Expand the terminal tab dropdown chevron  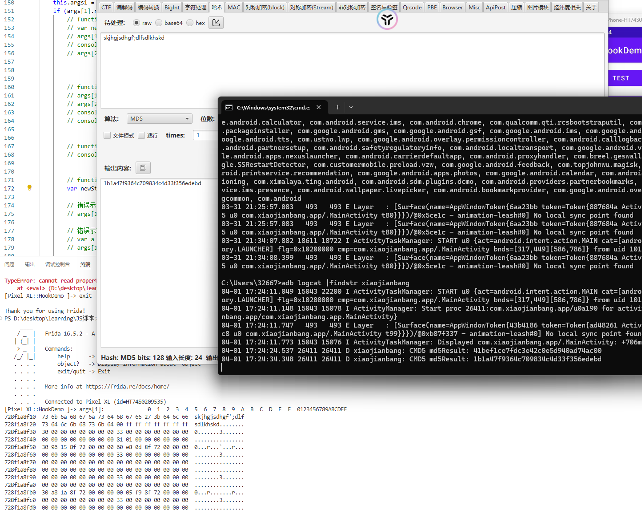[351, 107]
